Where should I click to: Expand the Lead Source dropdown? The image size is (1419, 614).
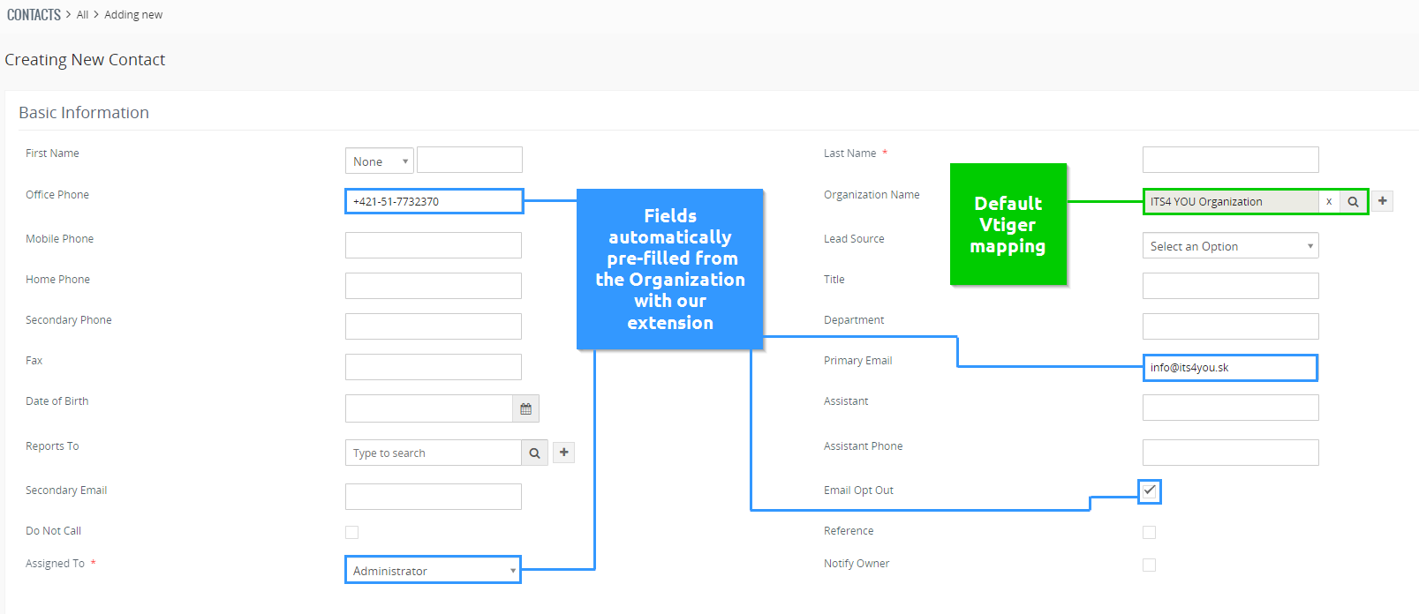coord(1229,246)
